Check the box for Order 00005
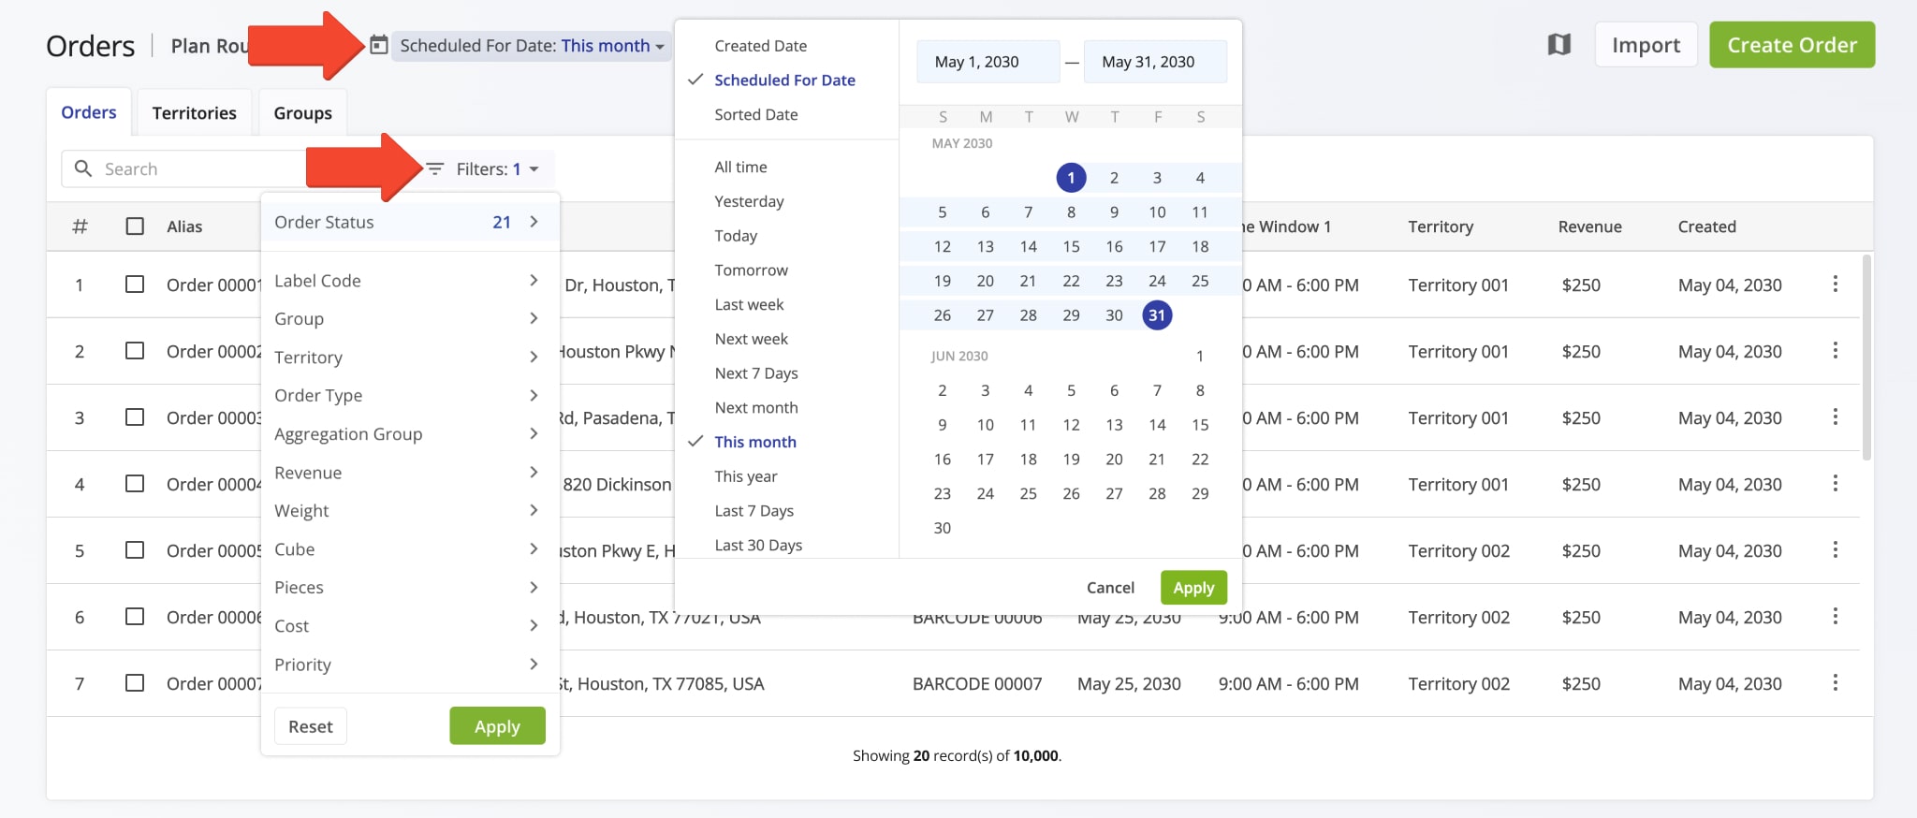Image resolution: width=1917 pixels, height=818 pixels. (135, 549)
